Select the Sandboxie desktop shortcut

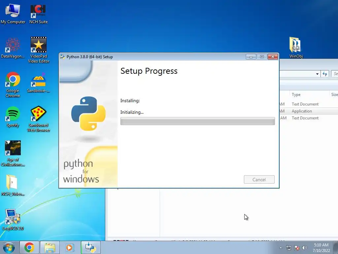(x=38, y=82)
